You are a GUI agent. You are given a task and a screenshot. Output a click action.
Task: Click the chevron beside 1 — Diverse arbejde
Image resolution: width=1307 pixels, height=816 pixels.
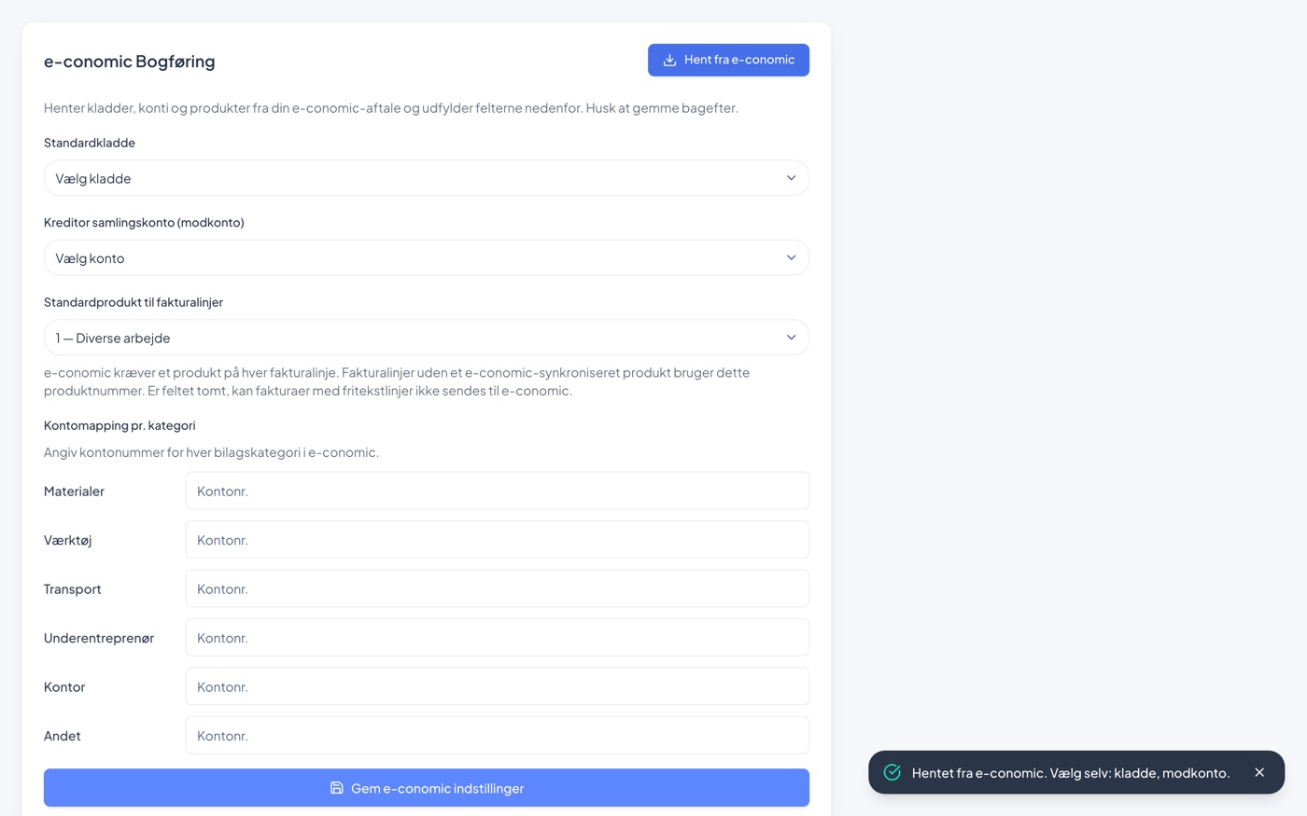[x=791, y=338]
